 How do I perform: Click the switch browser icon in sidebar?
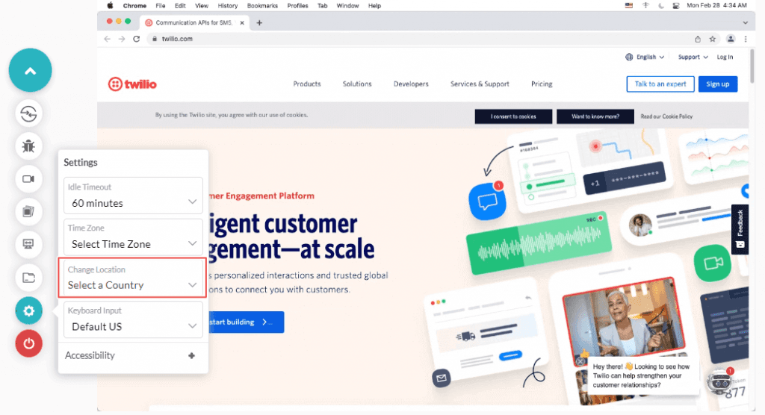(x=28, y=113)
